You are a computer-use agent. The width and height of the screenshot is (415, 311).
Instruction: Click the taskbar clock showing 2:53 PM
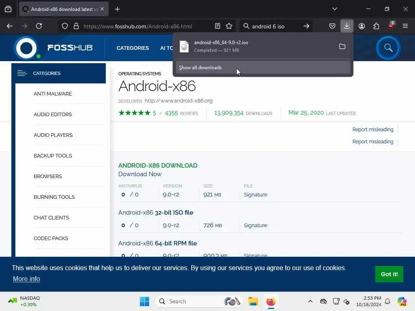pos(369,301)
